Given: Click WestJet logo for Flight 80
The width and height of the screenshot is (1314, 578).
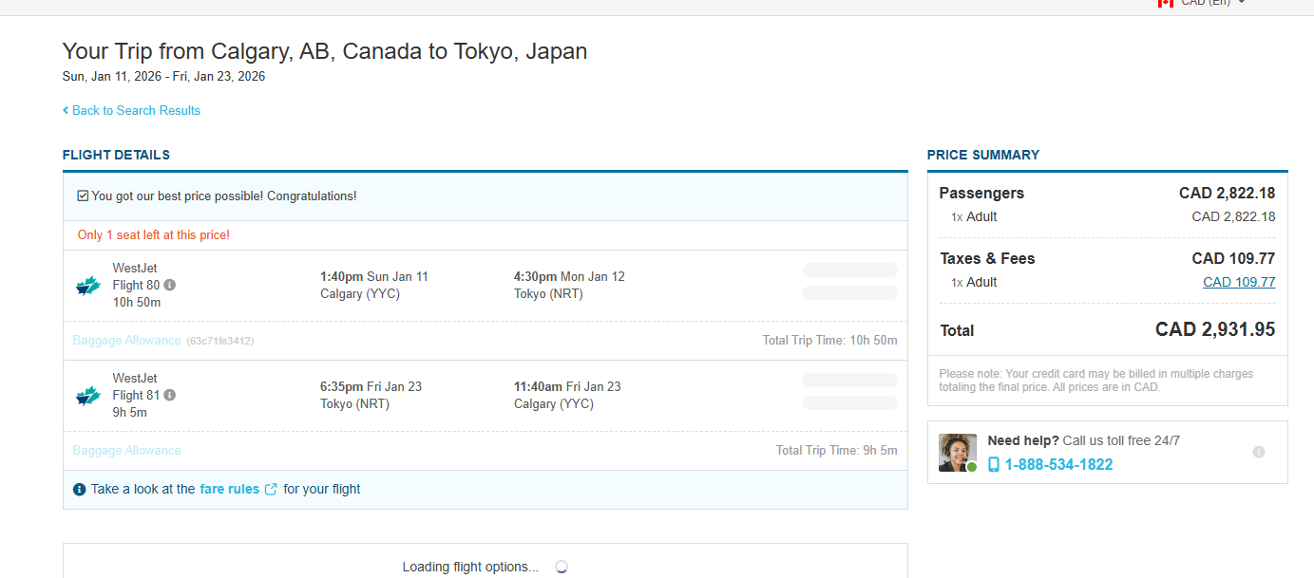Looking at the screenshot, I should tap(88, 286).
